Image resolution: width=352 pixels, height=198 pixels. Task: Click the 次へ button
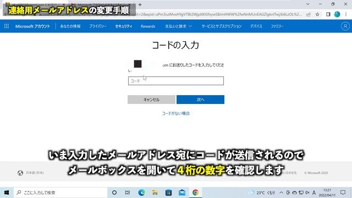(200, 100)
